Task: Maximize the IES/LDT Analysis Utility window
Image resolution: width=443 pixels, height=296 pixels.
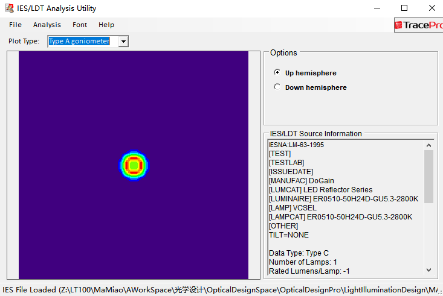Action: click(x=404, y=8)
